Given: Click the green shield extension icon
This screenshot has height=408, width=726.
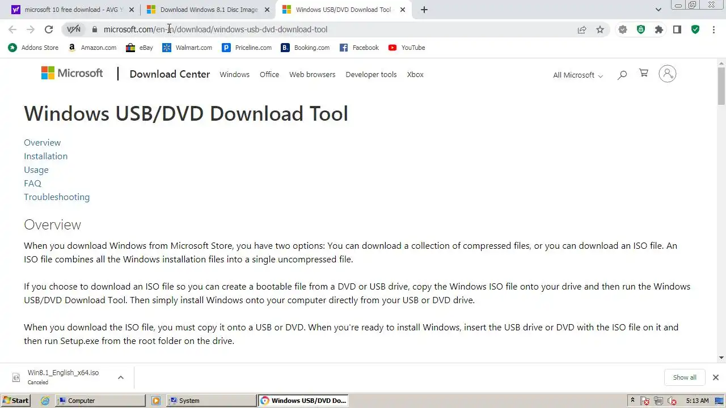Looking at the screenshot, I should (641, 29).
